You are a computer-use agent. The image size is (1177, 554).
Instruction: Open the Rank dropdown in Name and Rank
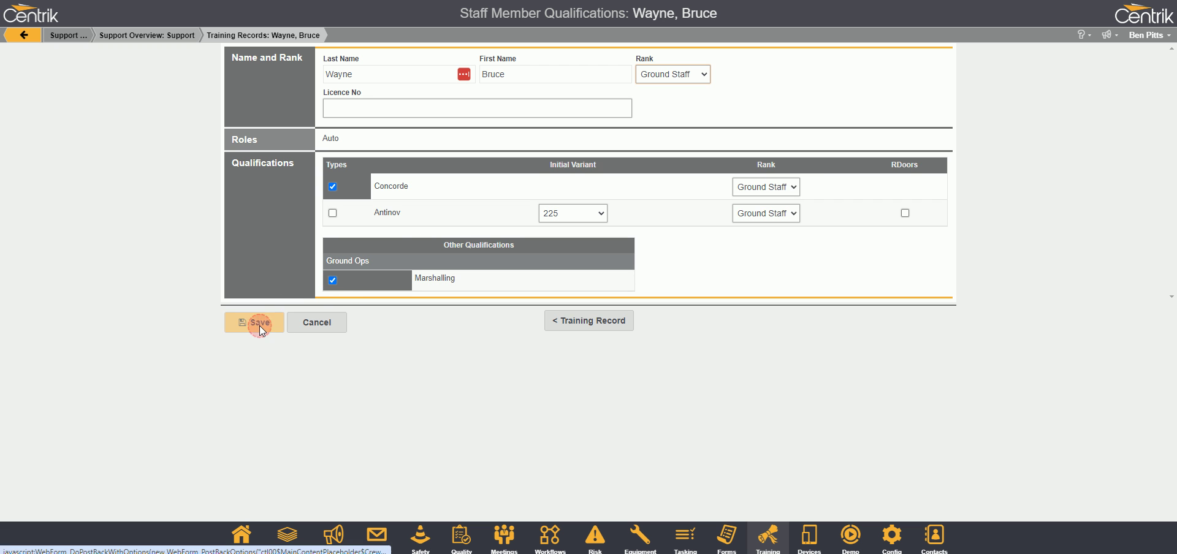click(x=672, y=74)
